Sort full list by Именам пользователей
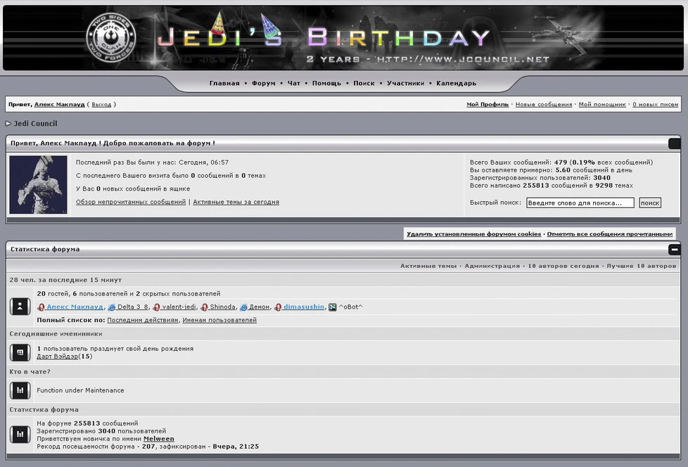This screenshot has width=688, height=467. 219,320
